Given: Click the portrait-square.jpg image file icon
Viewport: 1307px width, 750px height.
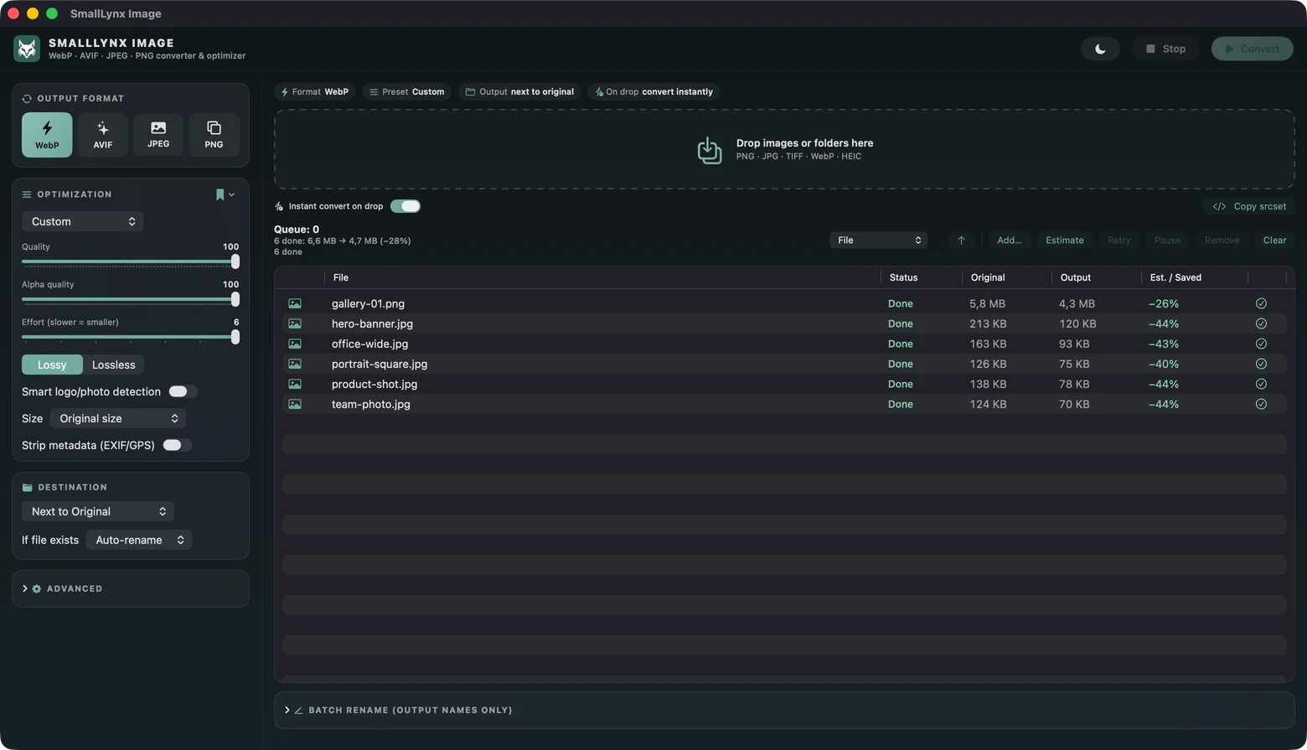Looking at the screenshot, I should coord(295,364).
